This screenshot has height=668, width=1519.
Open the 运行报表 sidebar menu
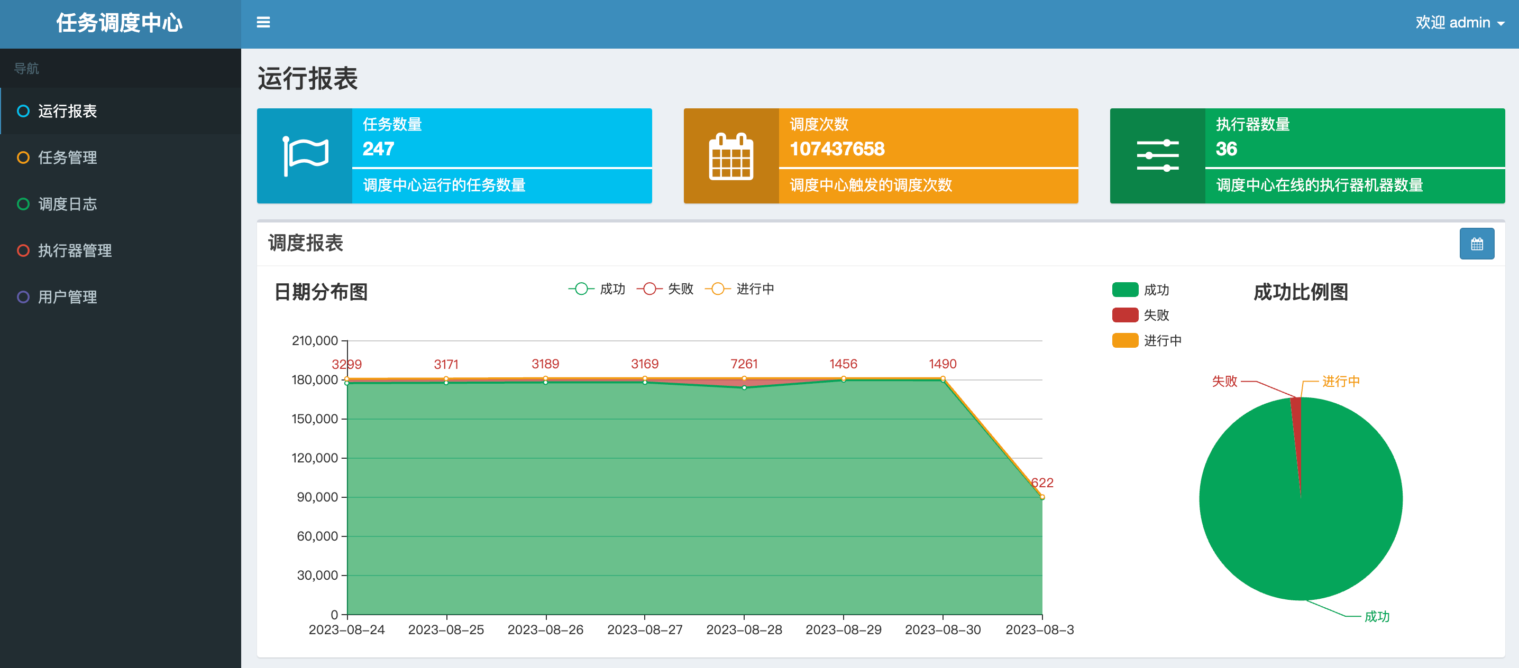pyautogui.click(x=120, y=111)
